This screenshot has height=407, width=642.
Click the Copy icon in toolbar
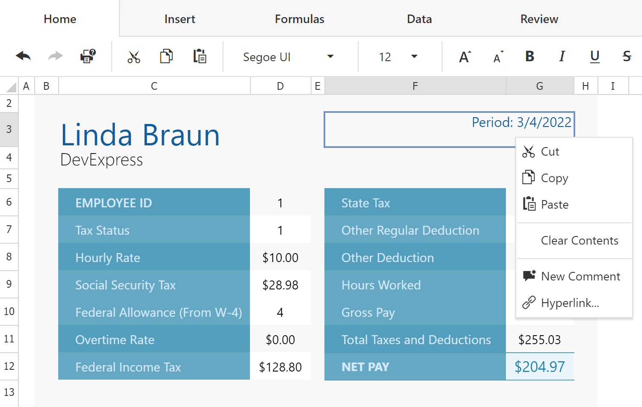pyautogui.click(x=166, y=56)
